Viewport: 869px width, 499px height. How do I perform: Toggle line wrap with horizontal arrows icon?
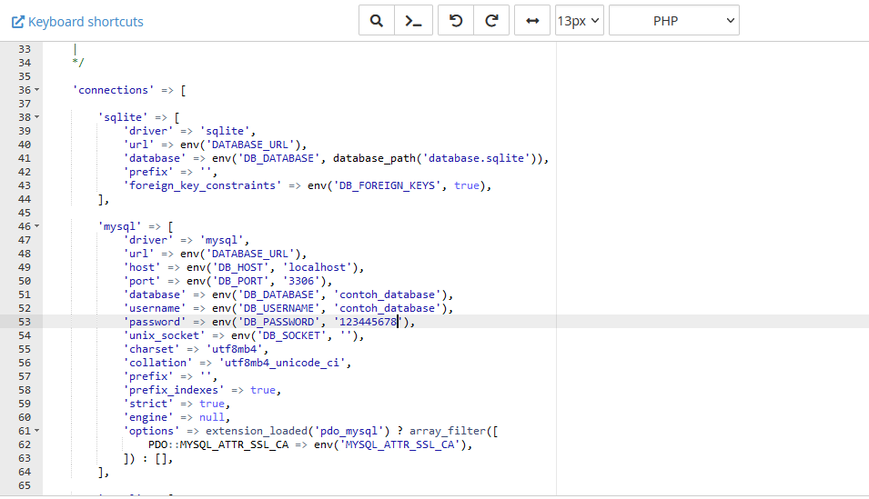point(532,21)
